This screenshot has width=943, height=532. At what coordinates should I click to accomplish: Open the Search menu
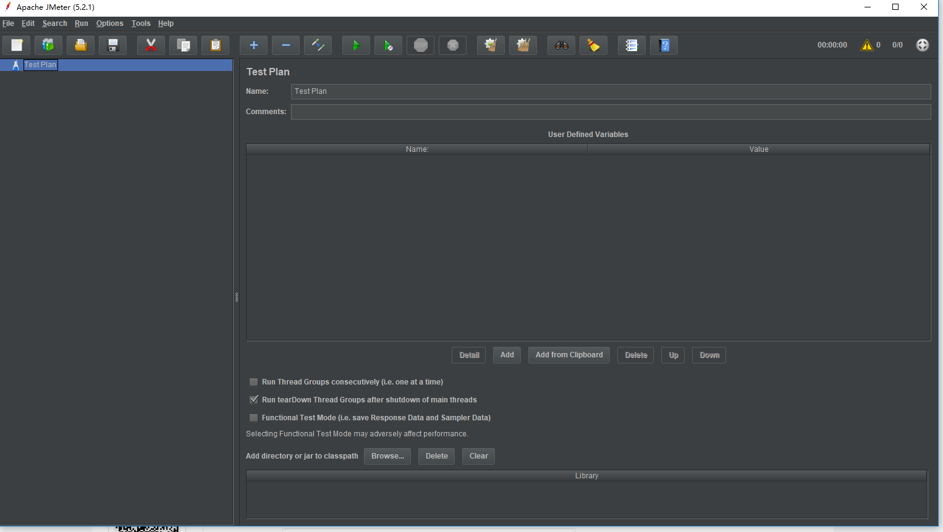(x=54, y=23)
